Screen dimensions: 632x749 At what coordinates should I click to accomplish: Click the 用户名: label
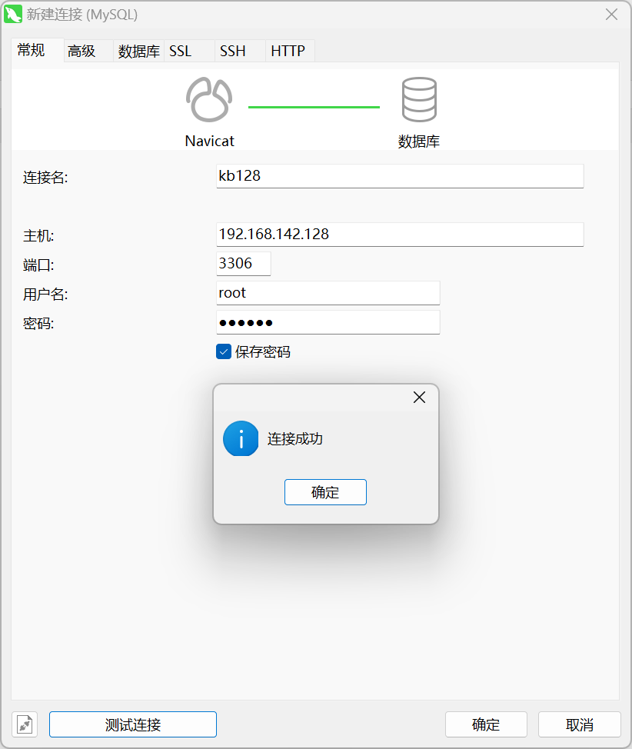click(45, 295)
